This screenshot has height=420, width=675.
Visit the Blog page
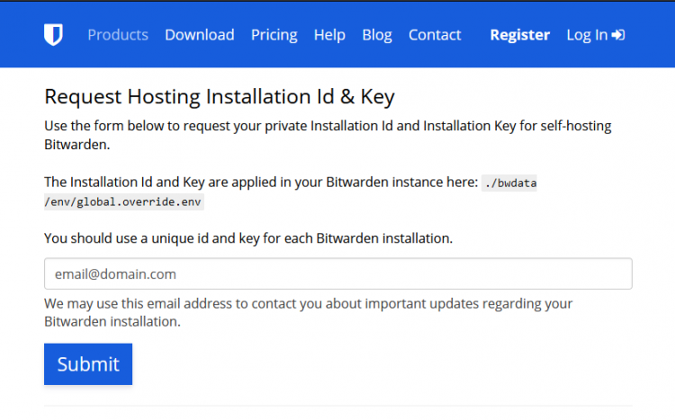pyautogui.click(x=377, y=35)
